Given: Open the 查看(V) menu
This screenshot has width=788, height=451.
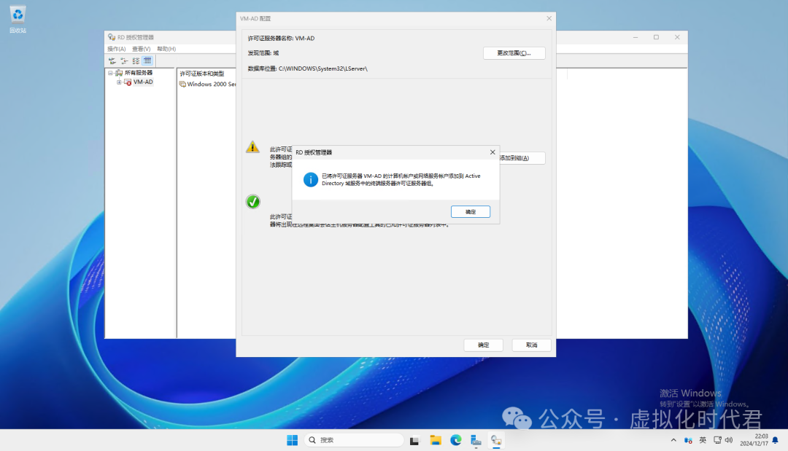Looking at the screenshot, I should click(x=142, y=49).
